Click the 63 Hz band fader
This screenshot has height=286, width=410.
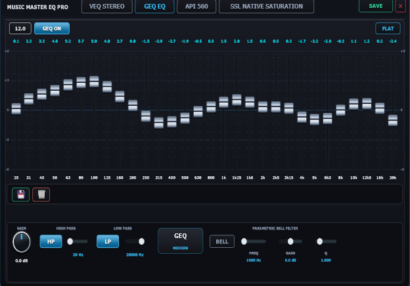[68, 85]
